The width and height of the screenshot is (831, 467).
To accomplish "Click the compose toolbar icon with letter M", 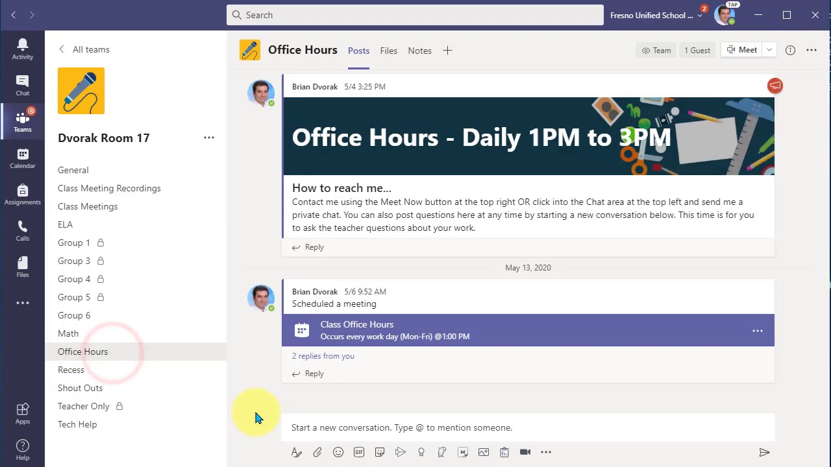I will coord(463,452).
